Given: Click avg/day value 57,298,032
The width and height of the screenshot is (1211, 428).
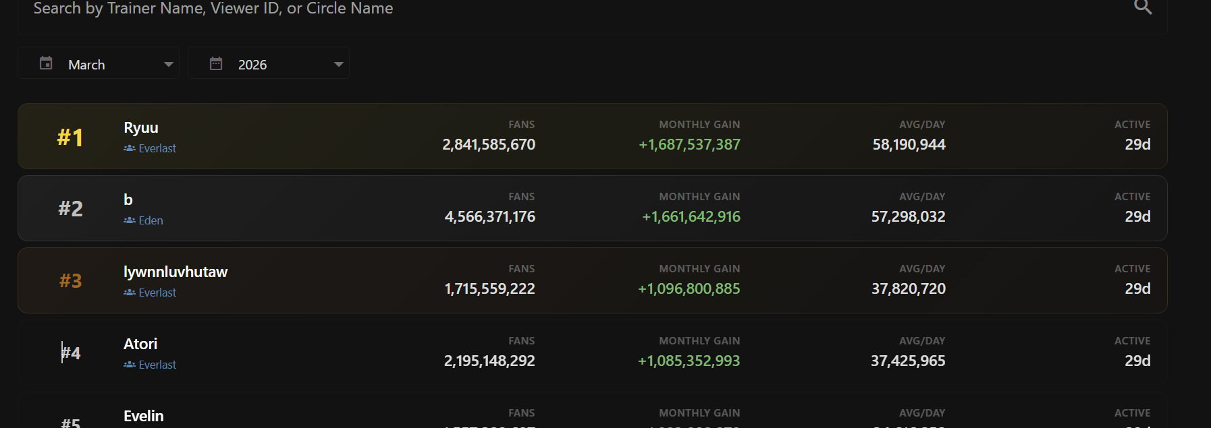Looking at the screenshot, I should tap(909, 216).
